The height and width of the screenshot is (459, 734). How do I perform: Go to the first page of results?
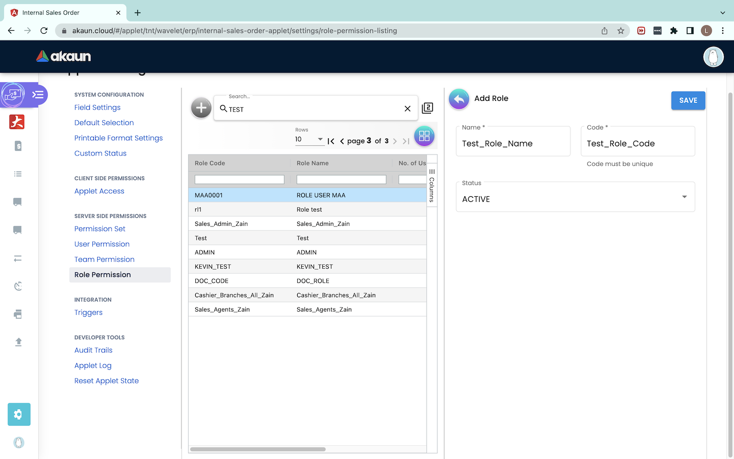tap(331, 141)
